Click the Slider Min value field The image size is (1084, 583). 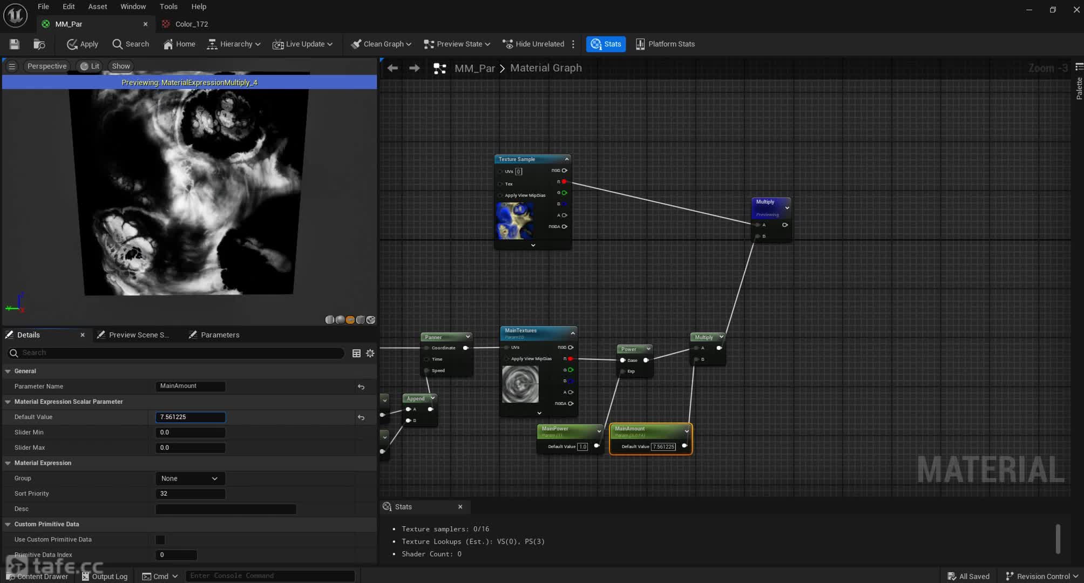[x=191, y=432]
